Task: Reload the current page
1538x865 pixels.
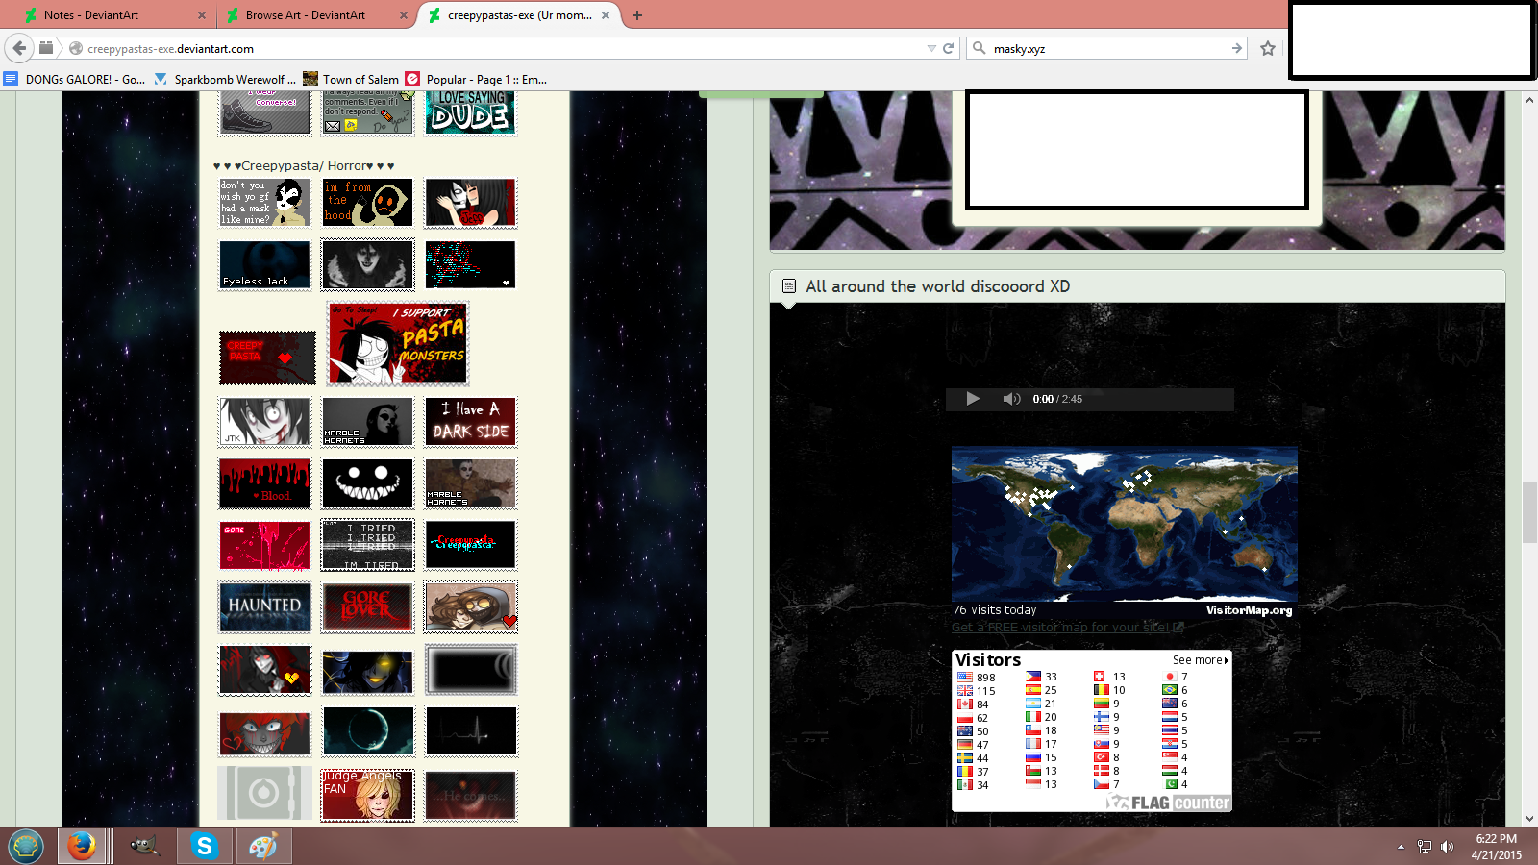Action: tap(949, 48)
